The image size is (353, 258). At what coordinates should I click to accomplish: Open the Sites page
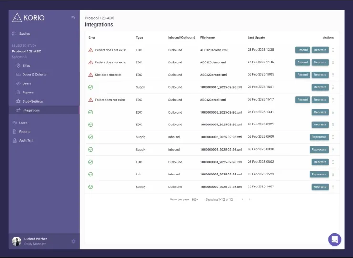26,65
